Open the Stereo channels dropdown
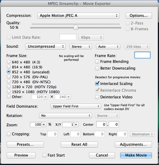Image resolution: width=159 pixels, height=165 pixels. click(x=81, y=47)
